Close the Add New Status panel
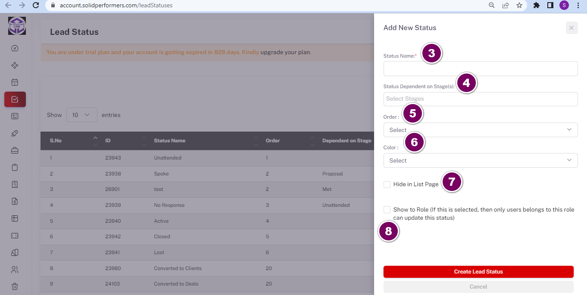 (571, 28)
